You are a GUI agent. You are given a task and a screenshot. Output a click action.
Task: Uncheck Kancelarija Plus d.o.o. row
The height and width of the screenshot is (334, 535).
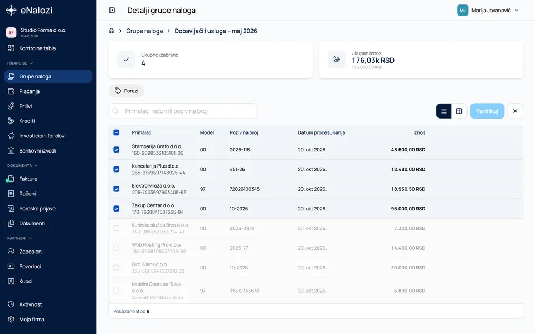[x=116, y=169]
